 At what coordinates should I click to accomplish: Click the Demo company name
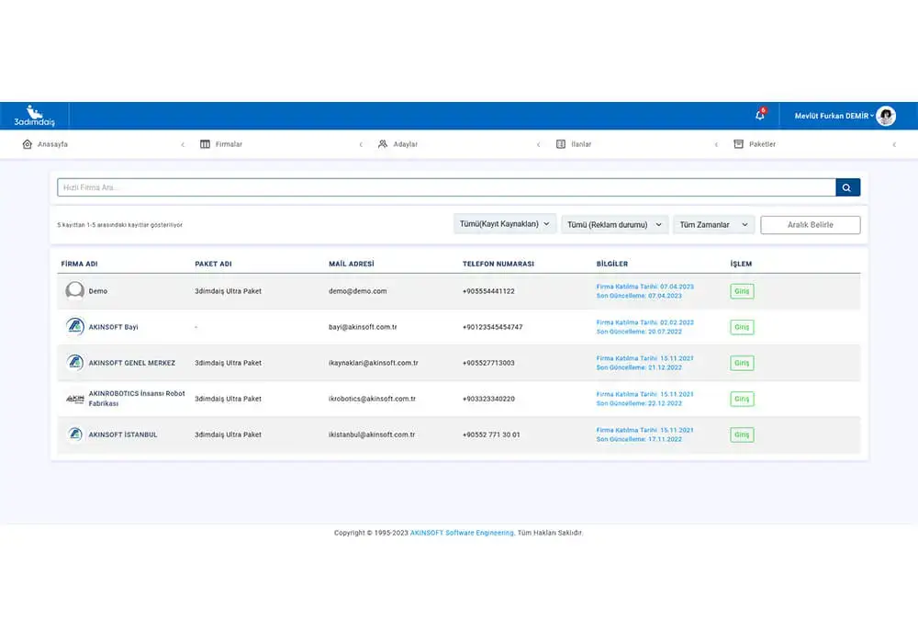point(98,291)
